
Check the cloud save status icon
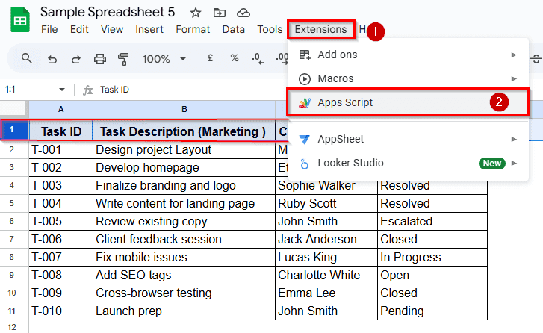point(243,13)
